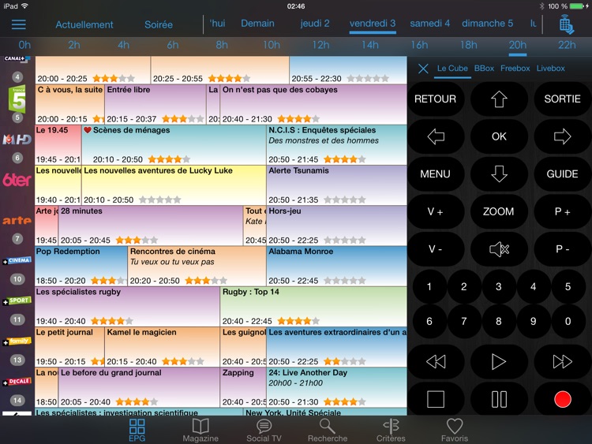Switch to the Le Cube remote tab
Screen dimensions: 592x444
452,69
